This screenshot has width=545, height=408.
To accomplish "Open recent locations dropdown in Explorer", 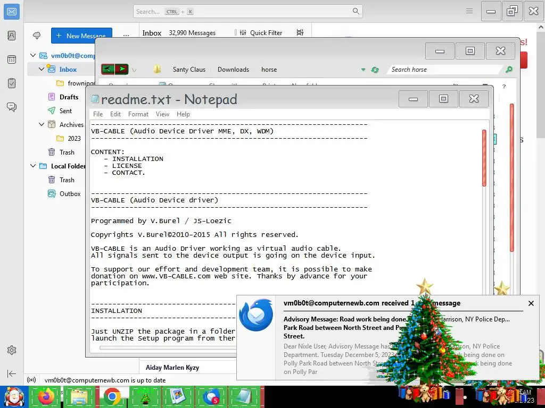I will coord(134,70).
